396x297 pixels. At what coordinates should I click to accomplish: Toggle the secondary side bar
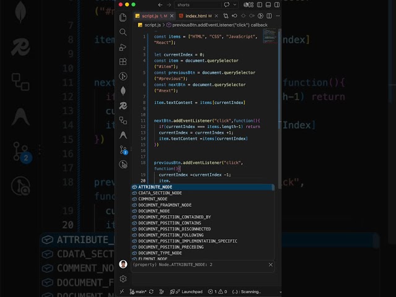[277, 5]
